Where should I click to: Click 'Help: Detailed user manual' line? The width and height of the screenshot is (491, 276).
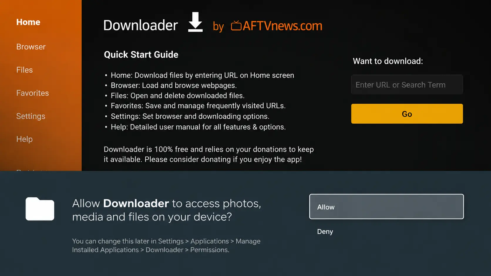coord(198,127)
